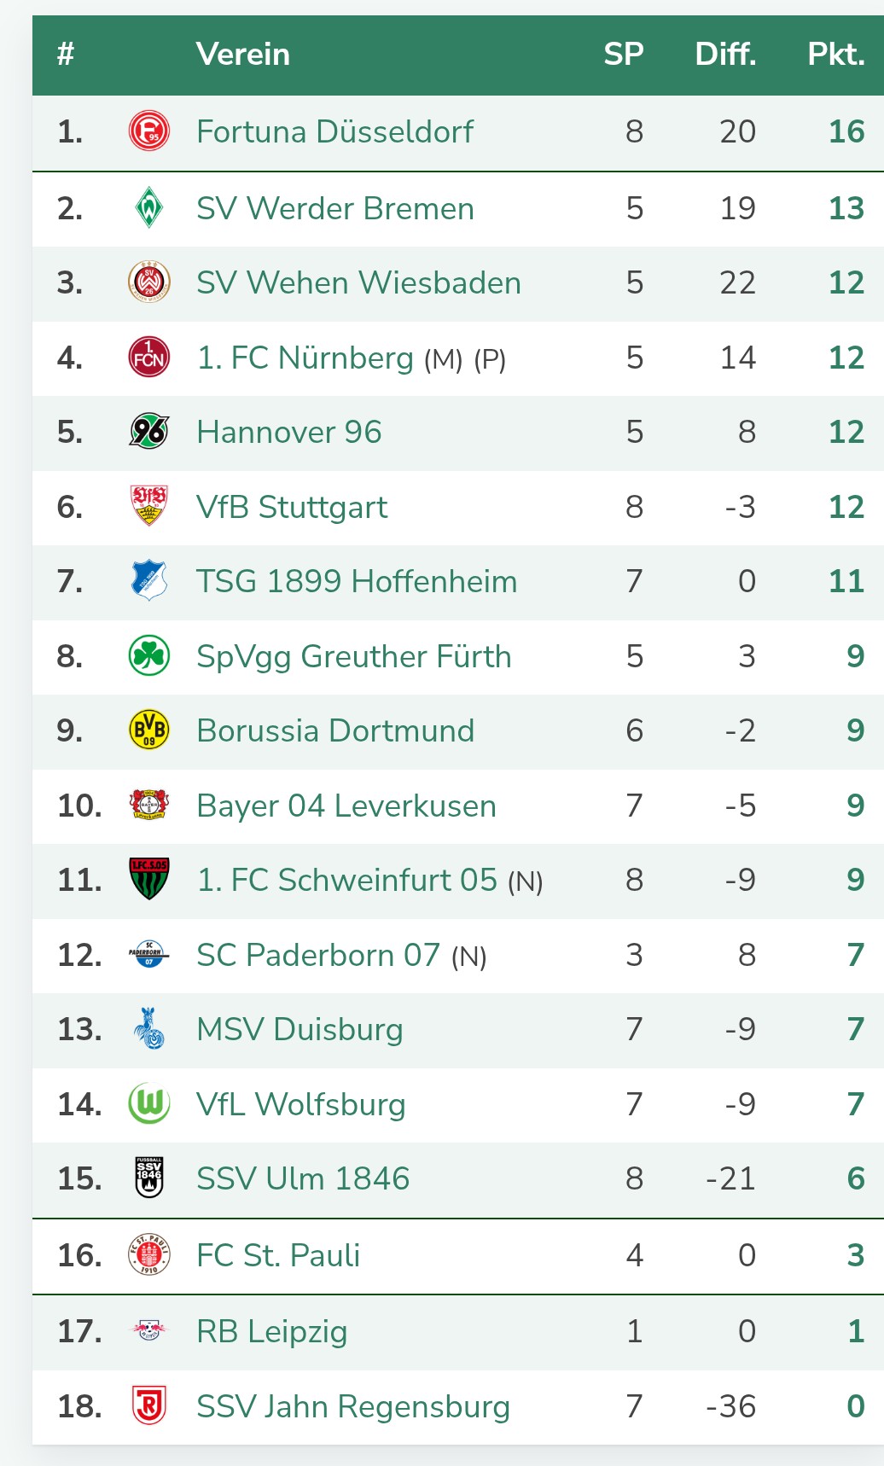Image resolution: width=884 pixels, height=1466 pixels.
Task: Click the 1. FC Nürnberg crest
Action: (x=148, y=358)
